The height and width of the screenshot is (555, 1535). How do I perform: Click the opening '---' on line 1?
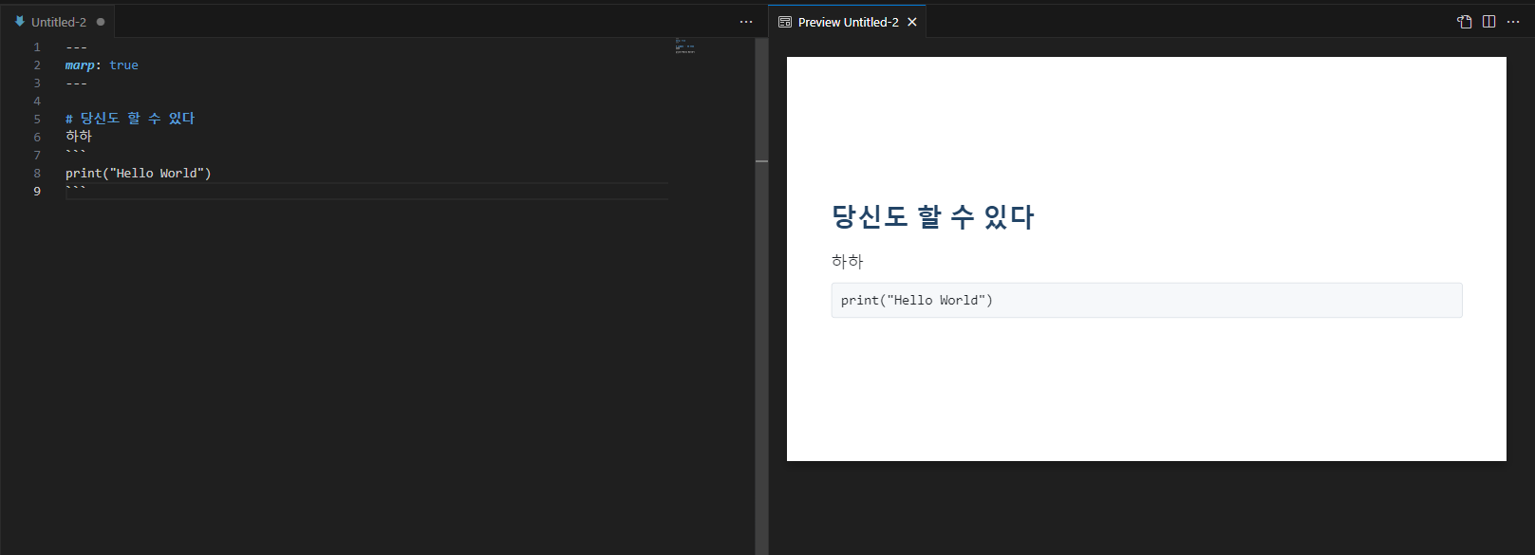(76, 47)
